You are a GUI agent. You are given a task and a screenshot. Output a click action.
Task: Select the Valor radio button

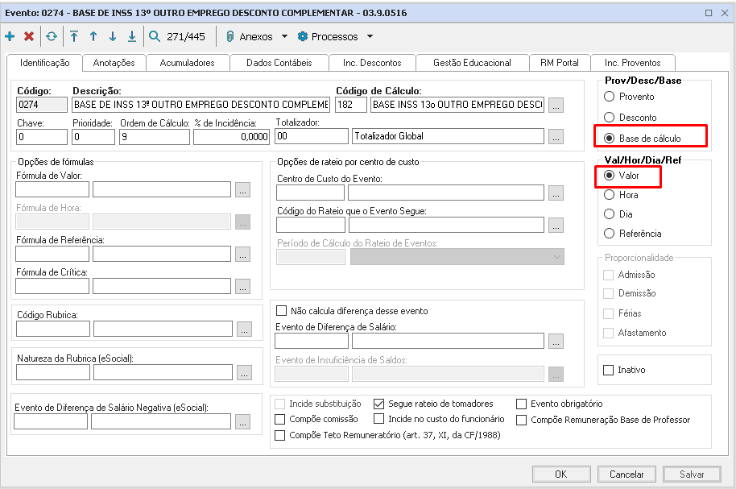(x=610, y=175)
